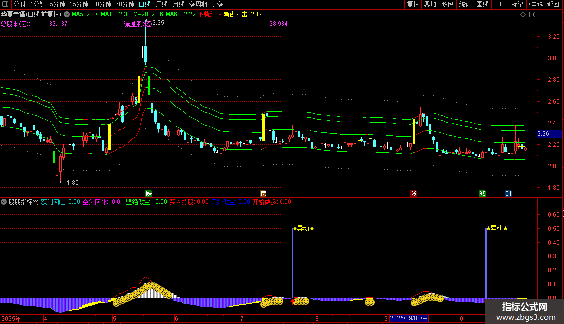Click the red 涨 event marker
The height and width of the screenshot is (324, 564).
(x=413, y=193)
